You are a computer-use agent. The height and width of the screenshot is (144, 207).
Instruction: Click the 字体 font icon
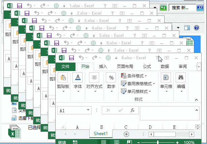[78, 77]
